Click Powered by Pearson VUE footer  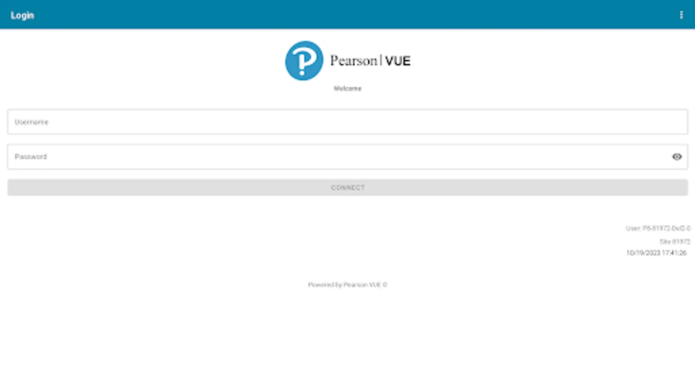tap(347, 285)
